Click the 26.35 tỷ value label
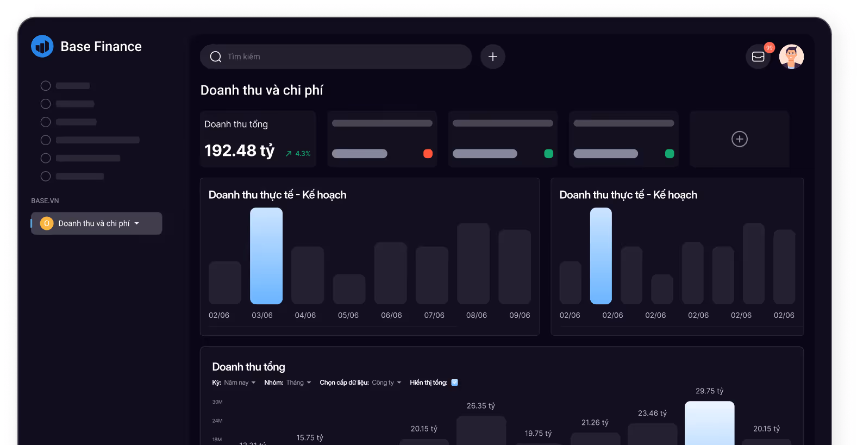Viewport: 857px width, 445px height. (481, 406)
